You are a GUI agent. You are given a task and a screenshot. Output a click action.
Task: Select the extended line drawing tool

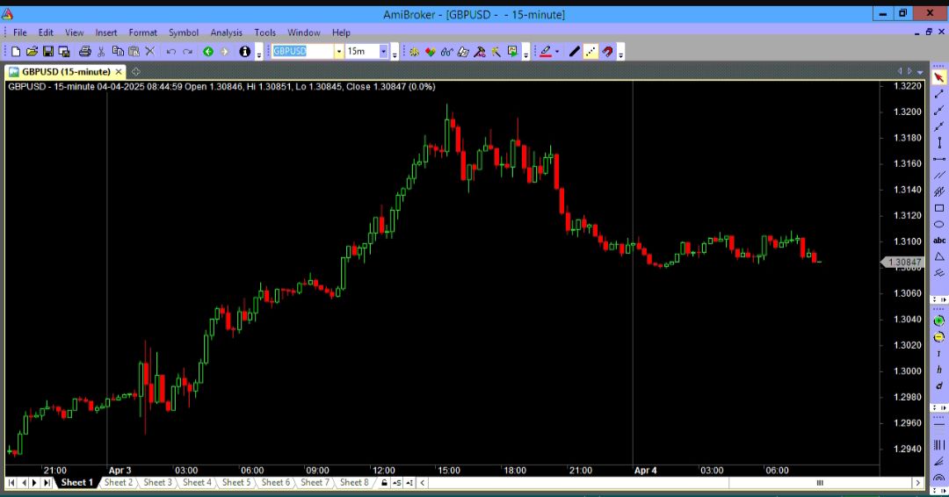click(x=938, y=127)
